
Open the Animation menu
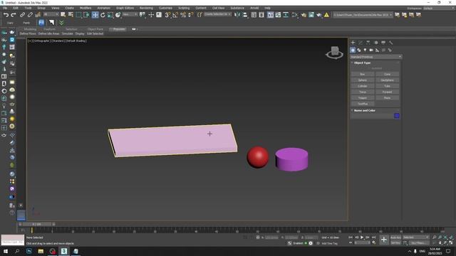[103, 8]
